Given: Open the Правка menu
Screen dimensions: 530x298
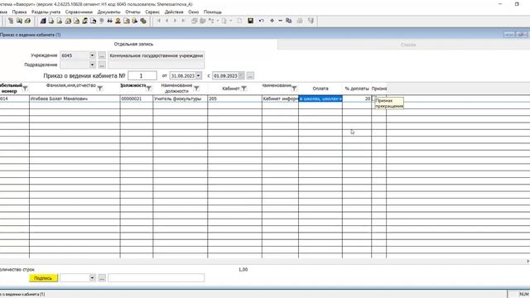Looking at the screenshot, I should [x=19, y=12].
